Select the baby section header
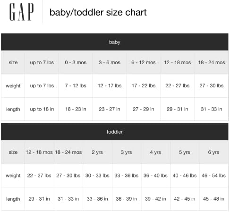Screen dimensions: 230x212 point(115,42)
